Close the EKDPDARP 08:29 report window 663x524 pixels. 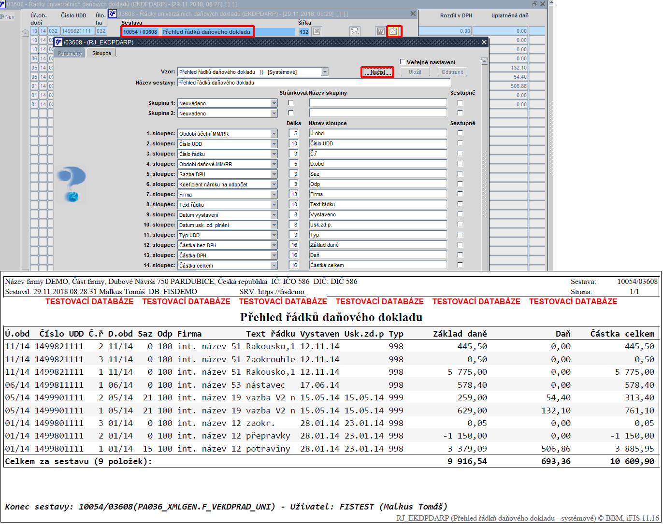click(413, 14)
